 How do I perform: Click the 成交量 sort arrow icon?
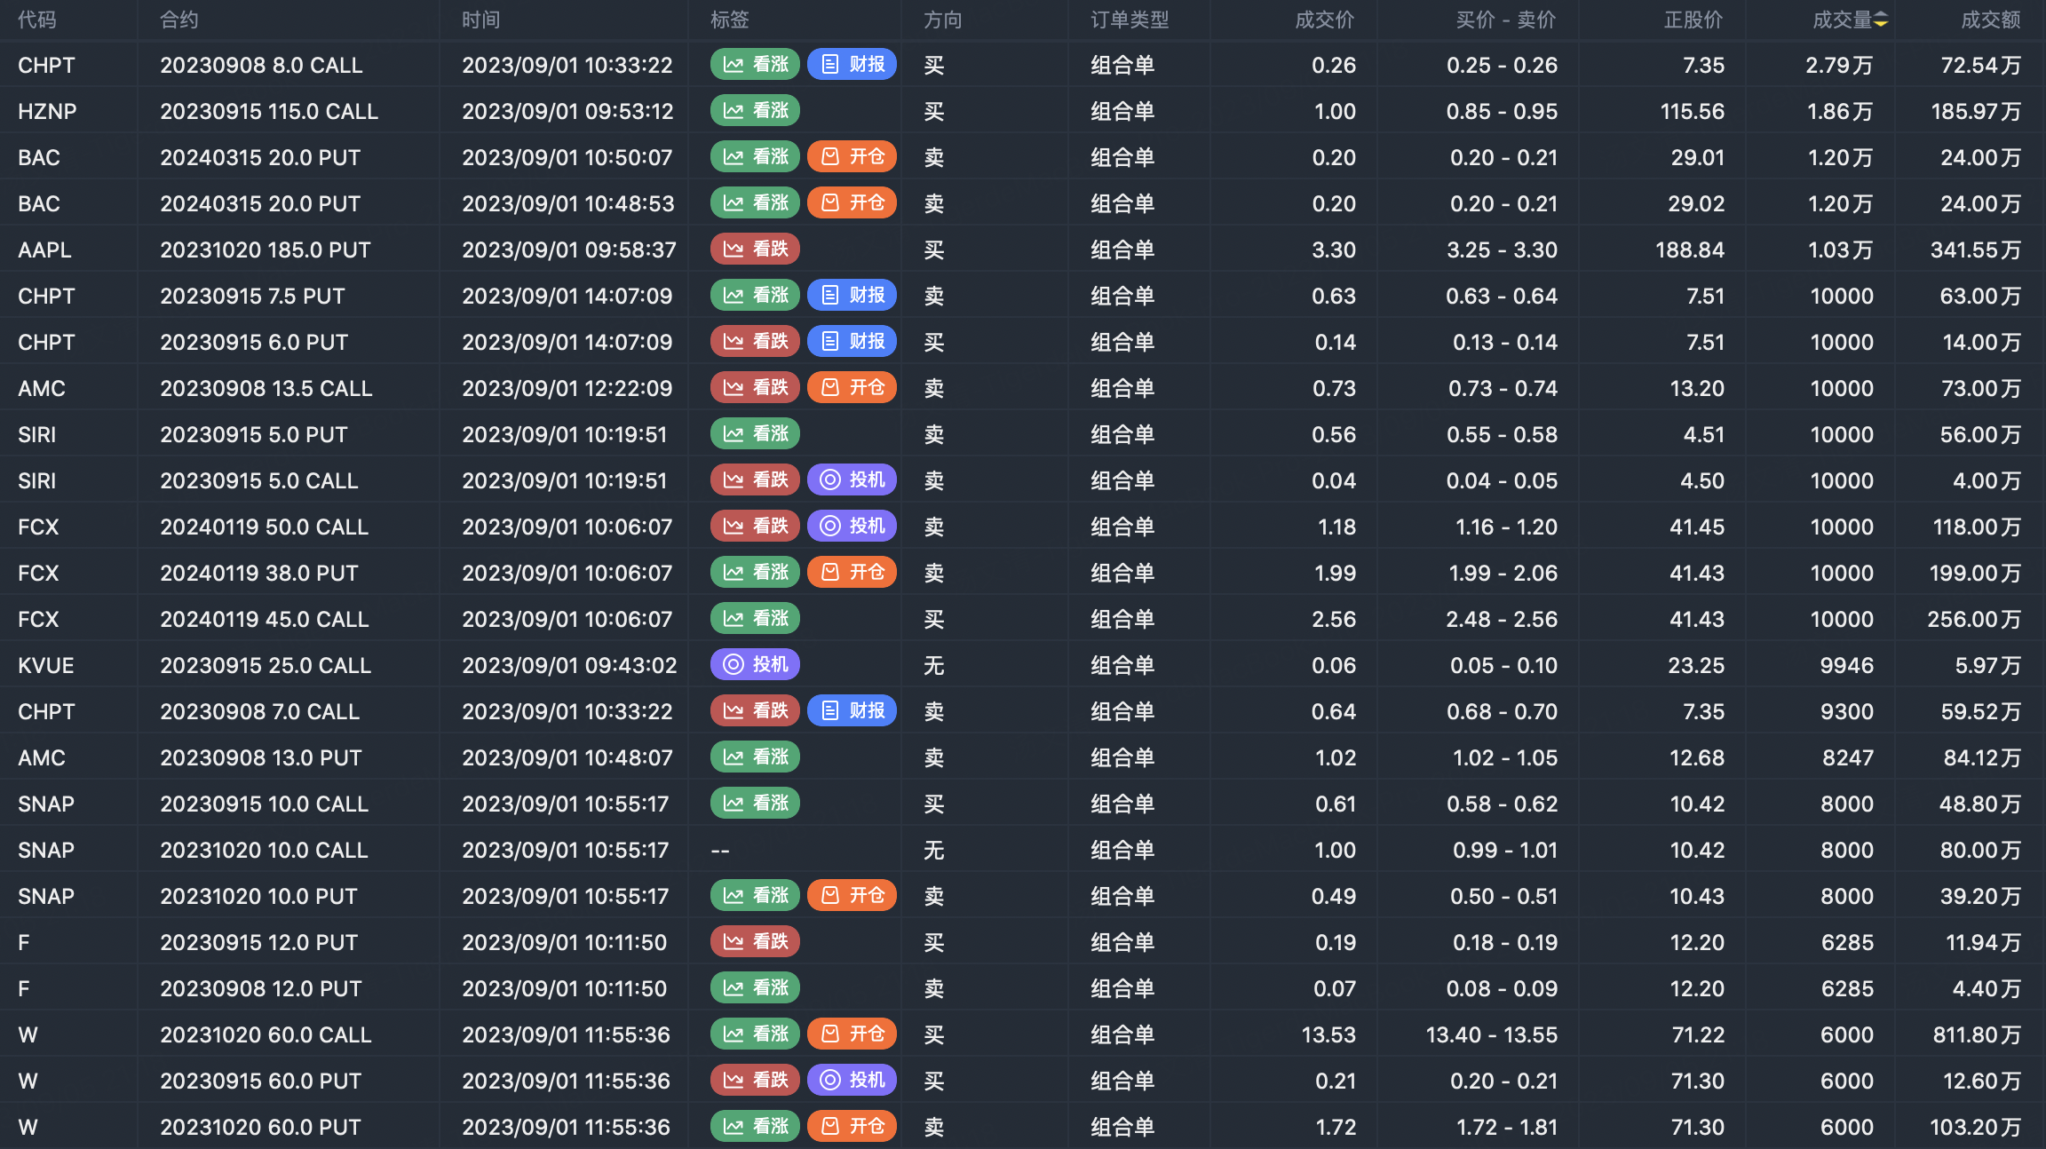pyautogui.click(x=1881, y=20)
